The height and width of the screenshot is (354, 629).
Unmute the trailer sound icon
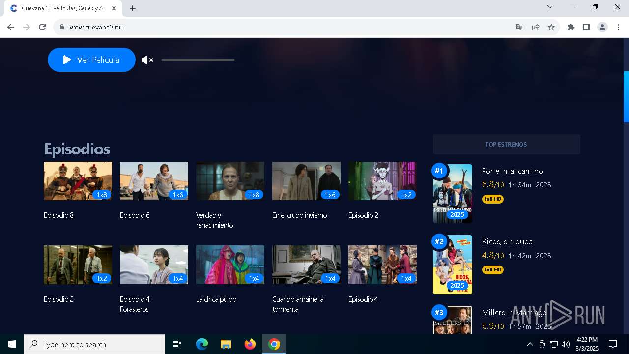[x=147, y=60]
